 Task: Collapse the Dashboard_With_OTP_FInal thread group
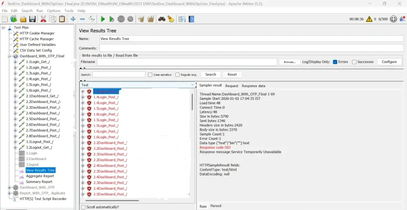point(10,56)
